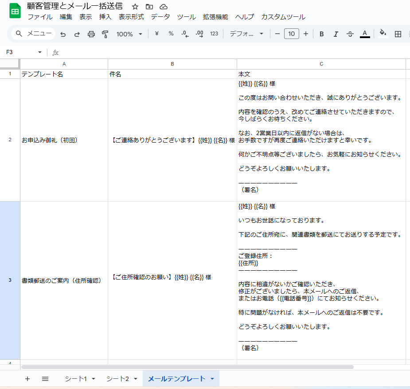Toggle bold formatting

pos(322,34)
